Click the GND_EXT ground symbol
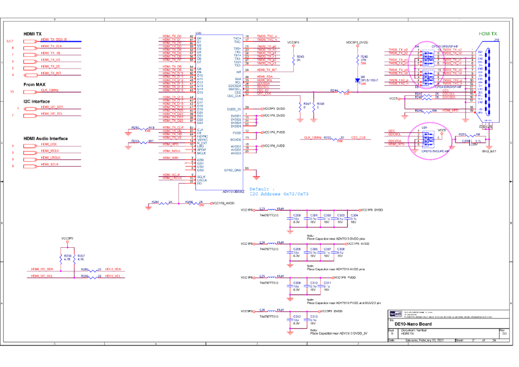The image size is (519, 367). click(489, 146)
